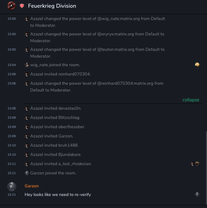Click the 23:04 timestamp
This screenshot has width=207, height=208.
click(x=11, y=65)
